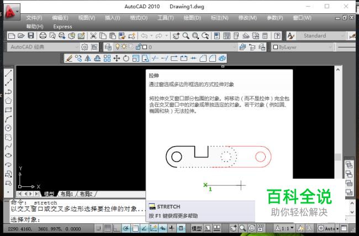Open the 编辑(E) menu

(x=60, y=18)
